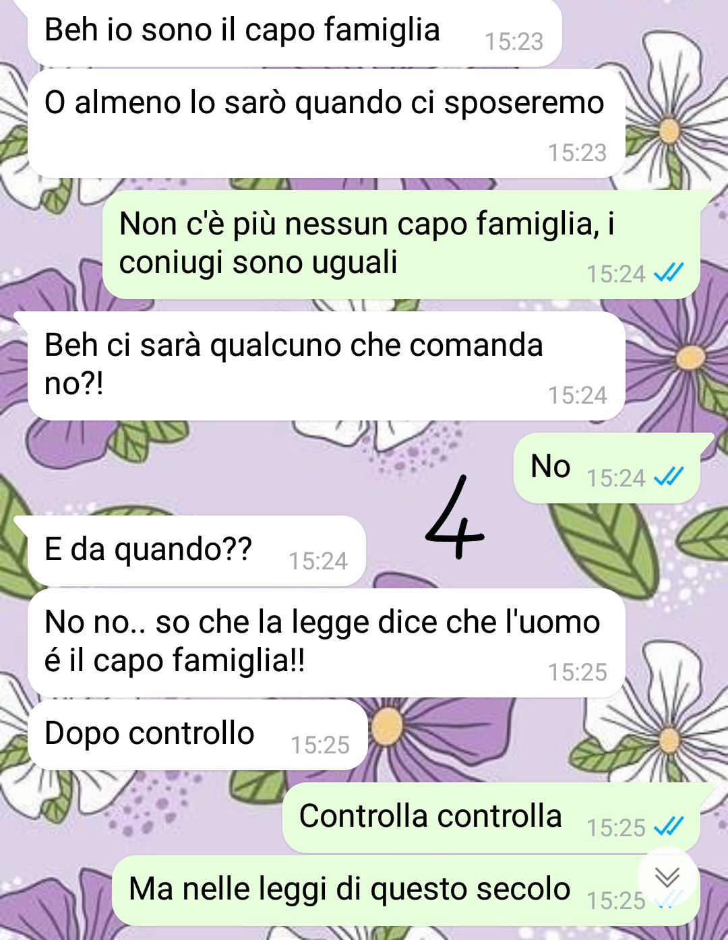Select message 'Beh io sono il capo famiglia'
The image size is (728, 940).
pos(295,32)
